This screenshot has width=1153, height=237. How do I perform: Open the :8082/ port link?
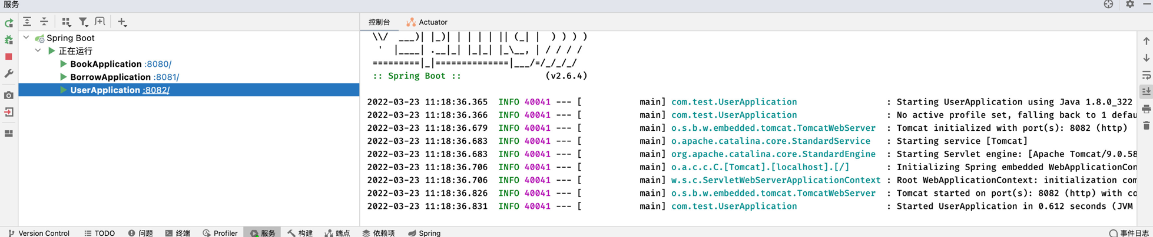[x=156, y=90]
